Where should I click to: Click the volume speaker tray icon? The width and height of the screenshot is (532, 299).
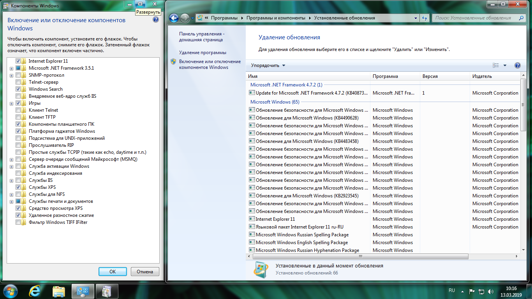[491, 291]
